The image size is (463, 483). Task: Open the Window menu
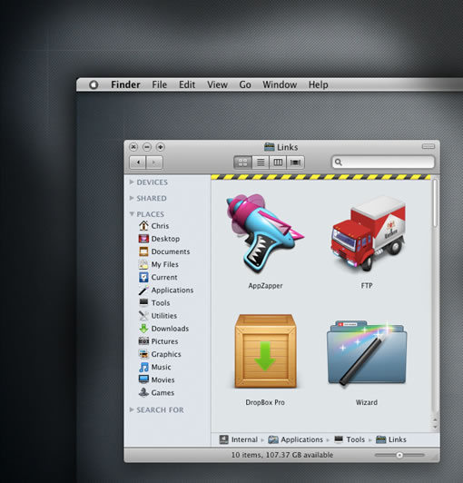click(280, 84)
